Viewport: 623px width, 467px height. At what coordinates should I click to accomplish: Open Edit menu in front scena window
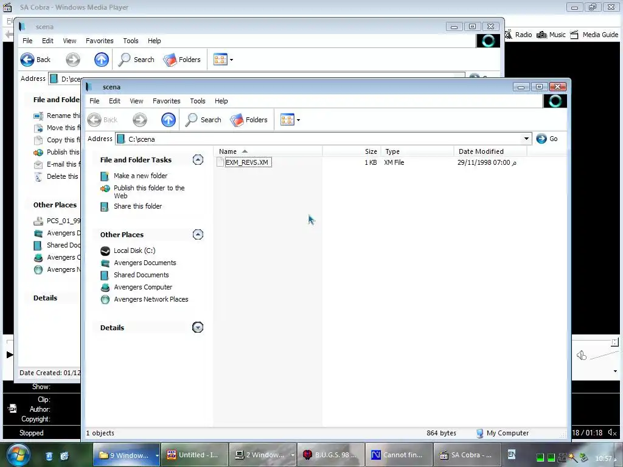(x=114, y=101)
